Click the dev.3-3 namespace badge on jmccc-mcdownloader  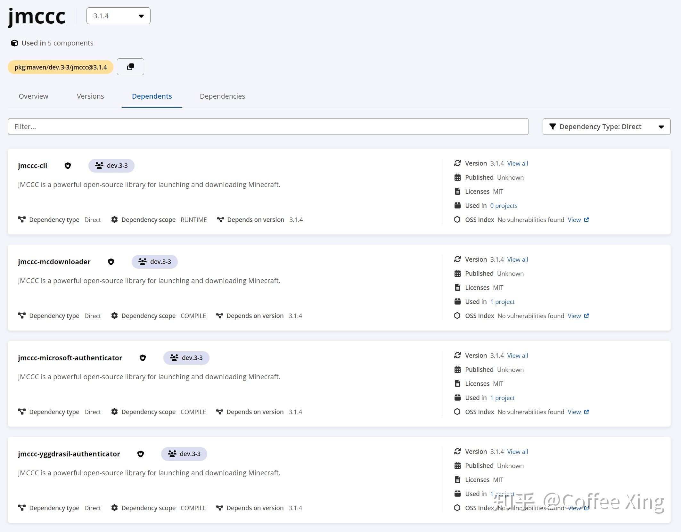[155, 262]
